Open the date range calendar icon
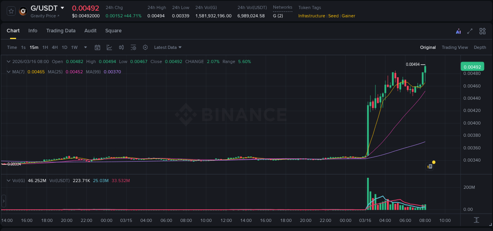The image size is (493, 231). coord(97,47)
